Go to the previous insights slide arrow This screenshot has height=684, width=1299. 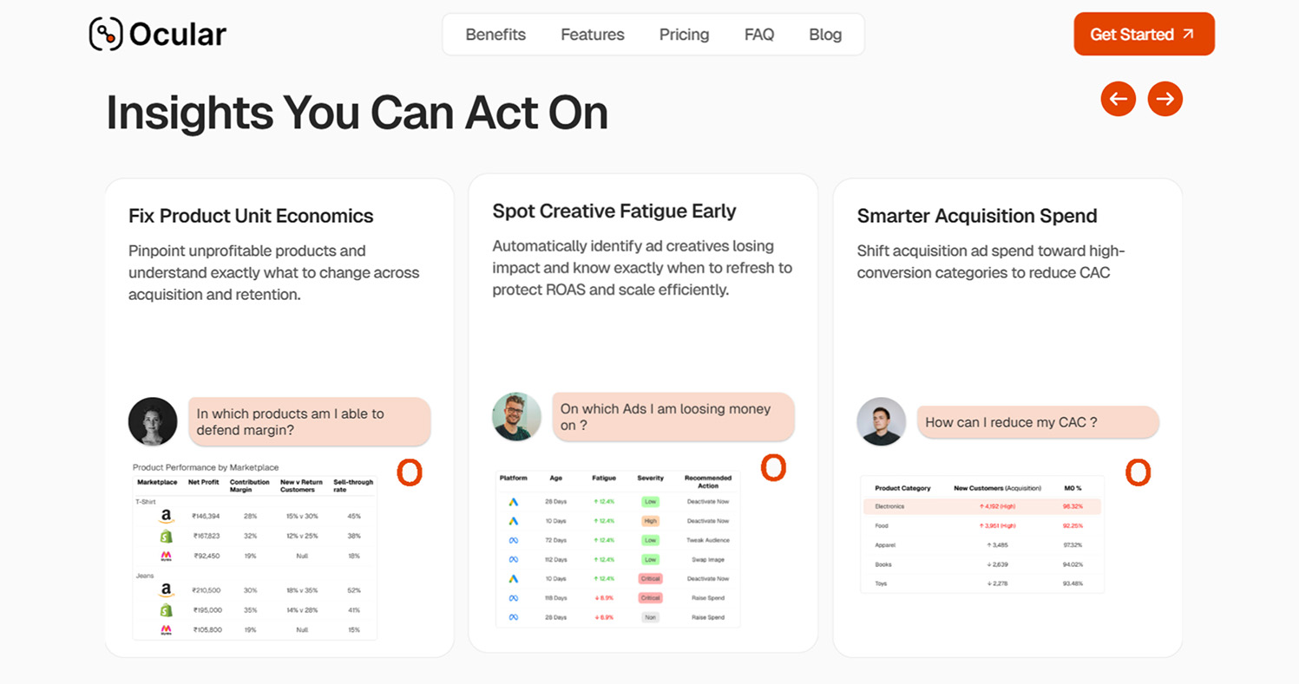point(1119,99)
